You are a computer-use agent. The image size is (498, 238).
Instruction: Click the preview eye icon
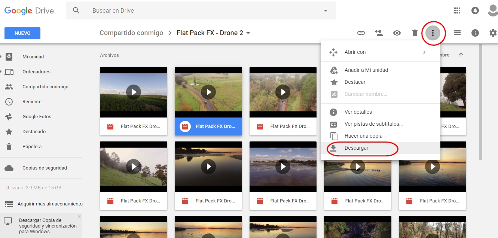(x=397, y=33)
